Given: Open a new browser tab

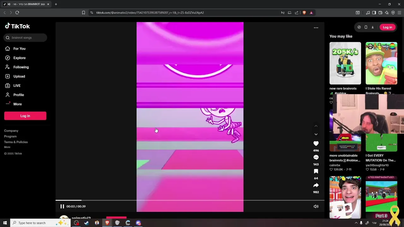Looking at the screenshot, I should click(x=56, y=4).
